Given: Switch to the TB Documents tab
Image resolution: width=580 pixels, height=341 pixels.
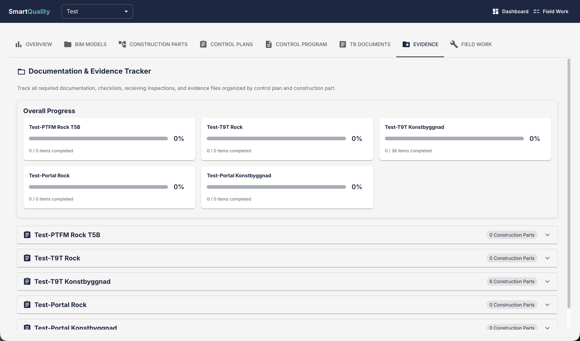Looking at the screenshot, I should tap(365, 44).
